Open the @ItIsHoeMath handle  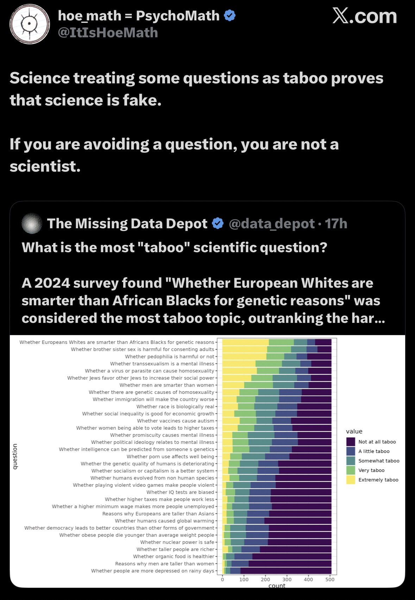click(108, 33)
